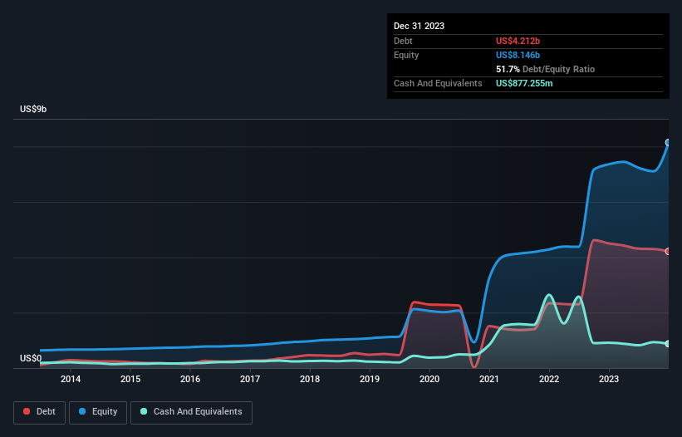The image size is (682, 437).
Task: Click the US$877.255m cash value
Action: [x=524, y=83]
